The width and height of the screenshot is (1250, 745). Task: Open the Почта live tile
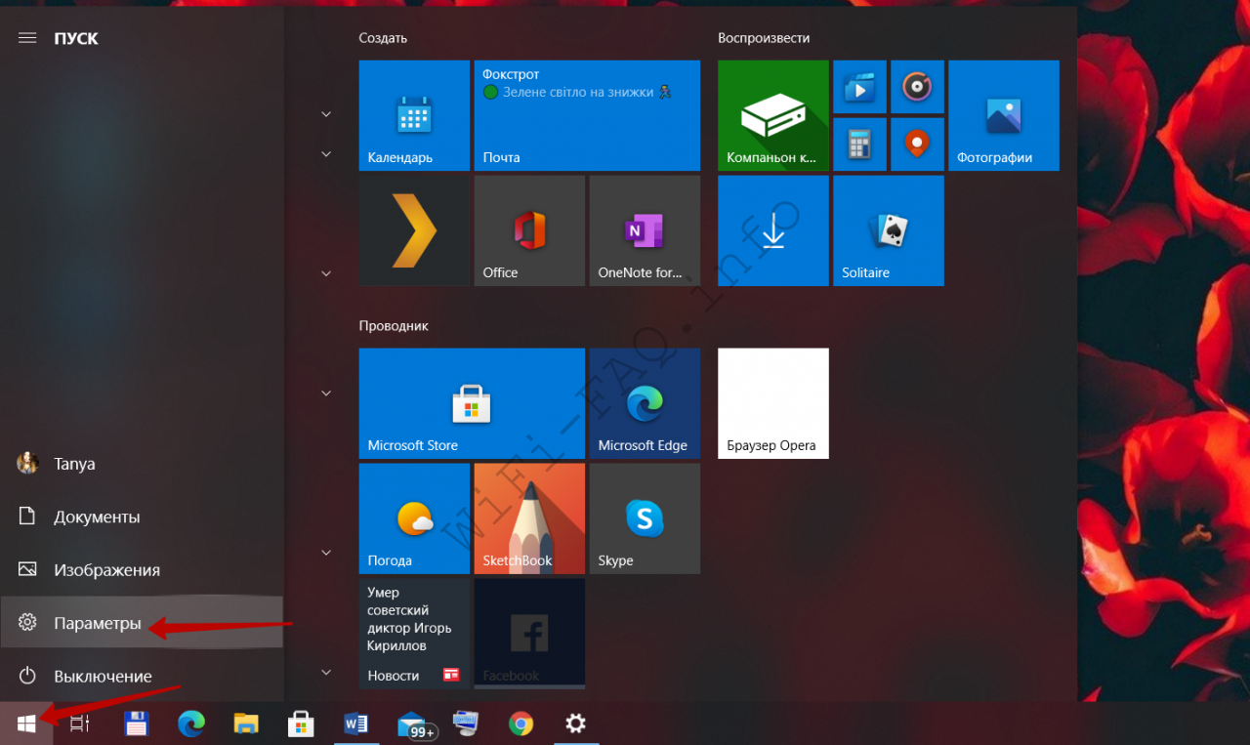coord(586,115)
